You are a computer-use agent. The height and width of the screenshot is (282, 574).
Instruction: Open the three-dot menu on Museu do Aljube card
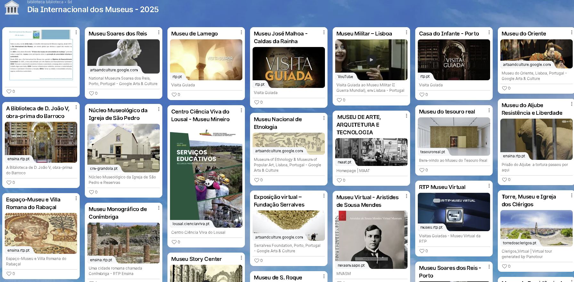(572, 104)
